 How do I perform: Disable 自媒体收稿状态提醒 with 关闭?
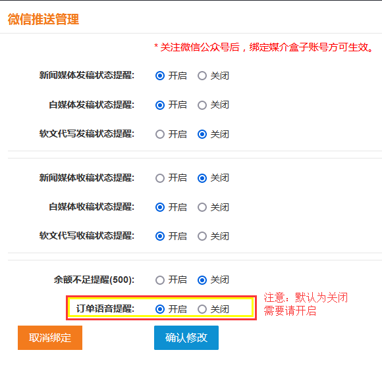click(202, 207)
